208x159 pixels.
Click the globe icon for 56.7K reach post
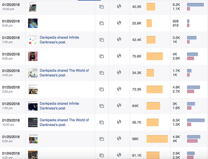click(119, 122)
